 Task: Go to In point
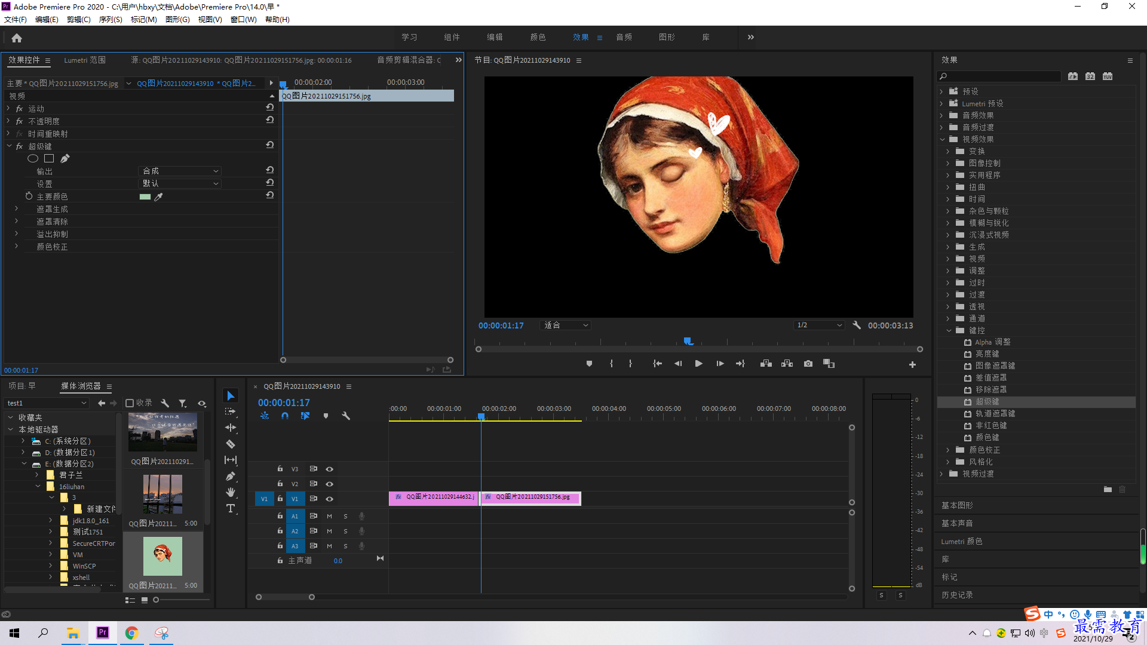pos(657,364)
